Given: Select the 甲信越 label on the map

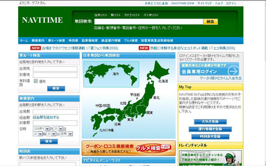Looking at the screenshot, I should click(x=135, y=95).
